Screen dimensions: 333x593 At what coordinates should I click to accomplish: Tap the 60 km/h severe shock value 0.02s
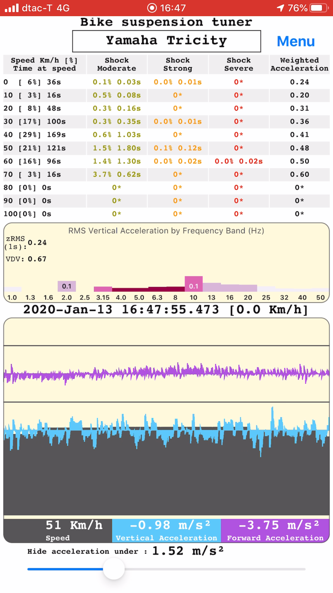(x=239, y=161)
